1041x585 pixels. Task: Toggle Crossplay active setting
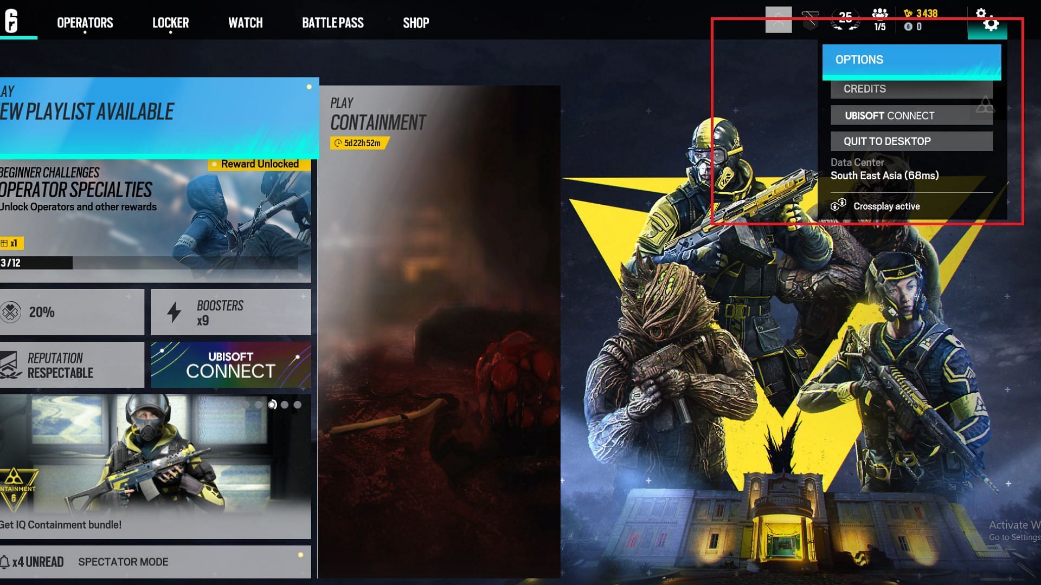[887, 206]
